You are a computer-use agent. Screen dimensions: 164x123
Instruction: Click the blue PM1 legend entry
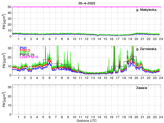[23, 48]
